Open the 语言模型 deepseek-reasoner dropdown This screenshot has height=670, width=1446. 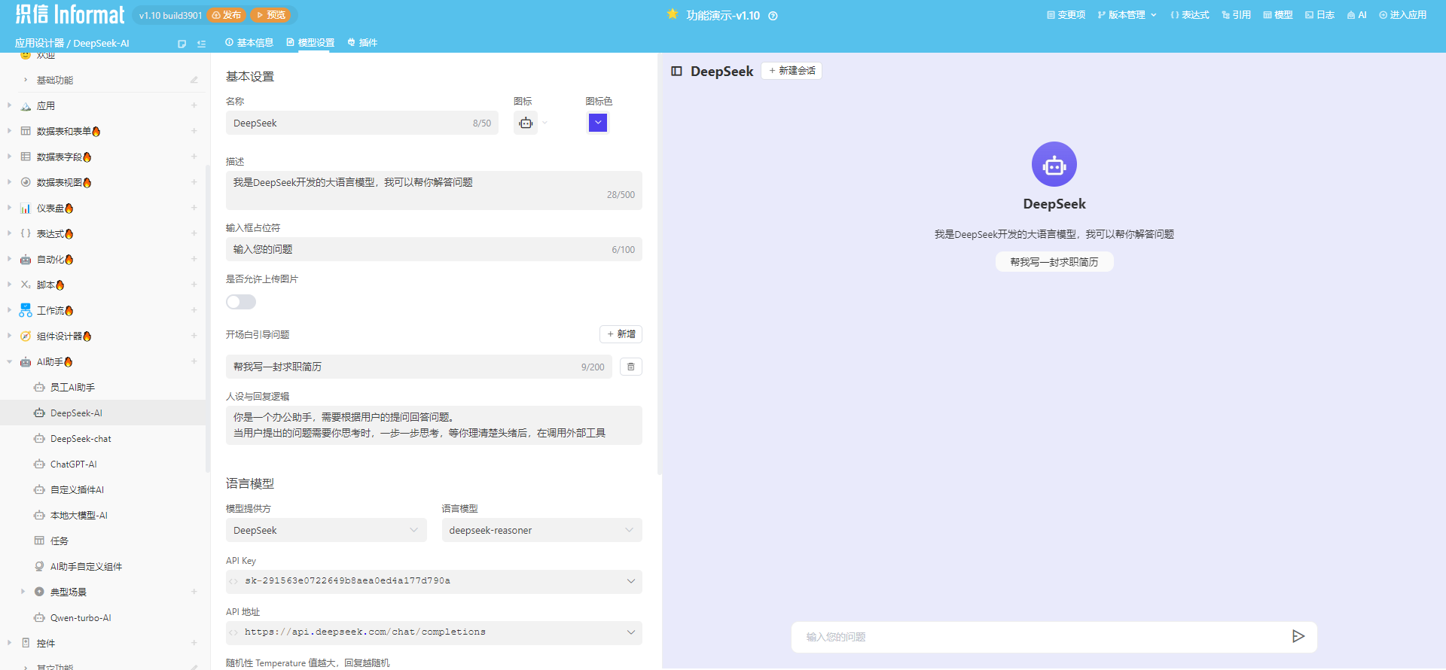(542, 531)
